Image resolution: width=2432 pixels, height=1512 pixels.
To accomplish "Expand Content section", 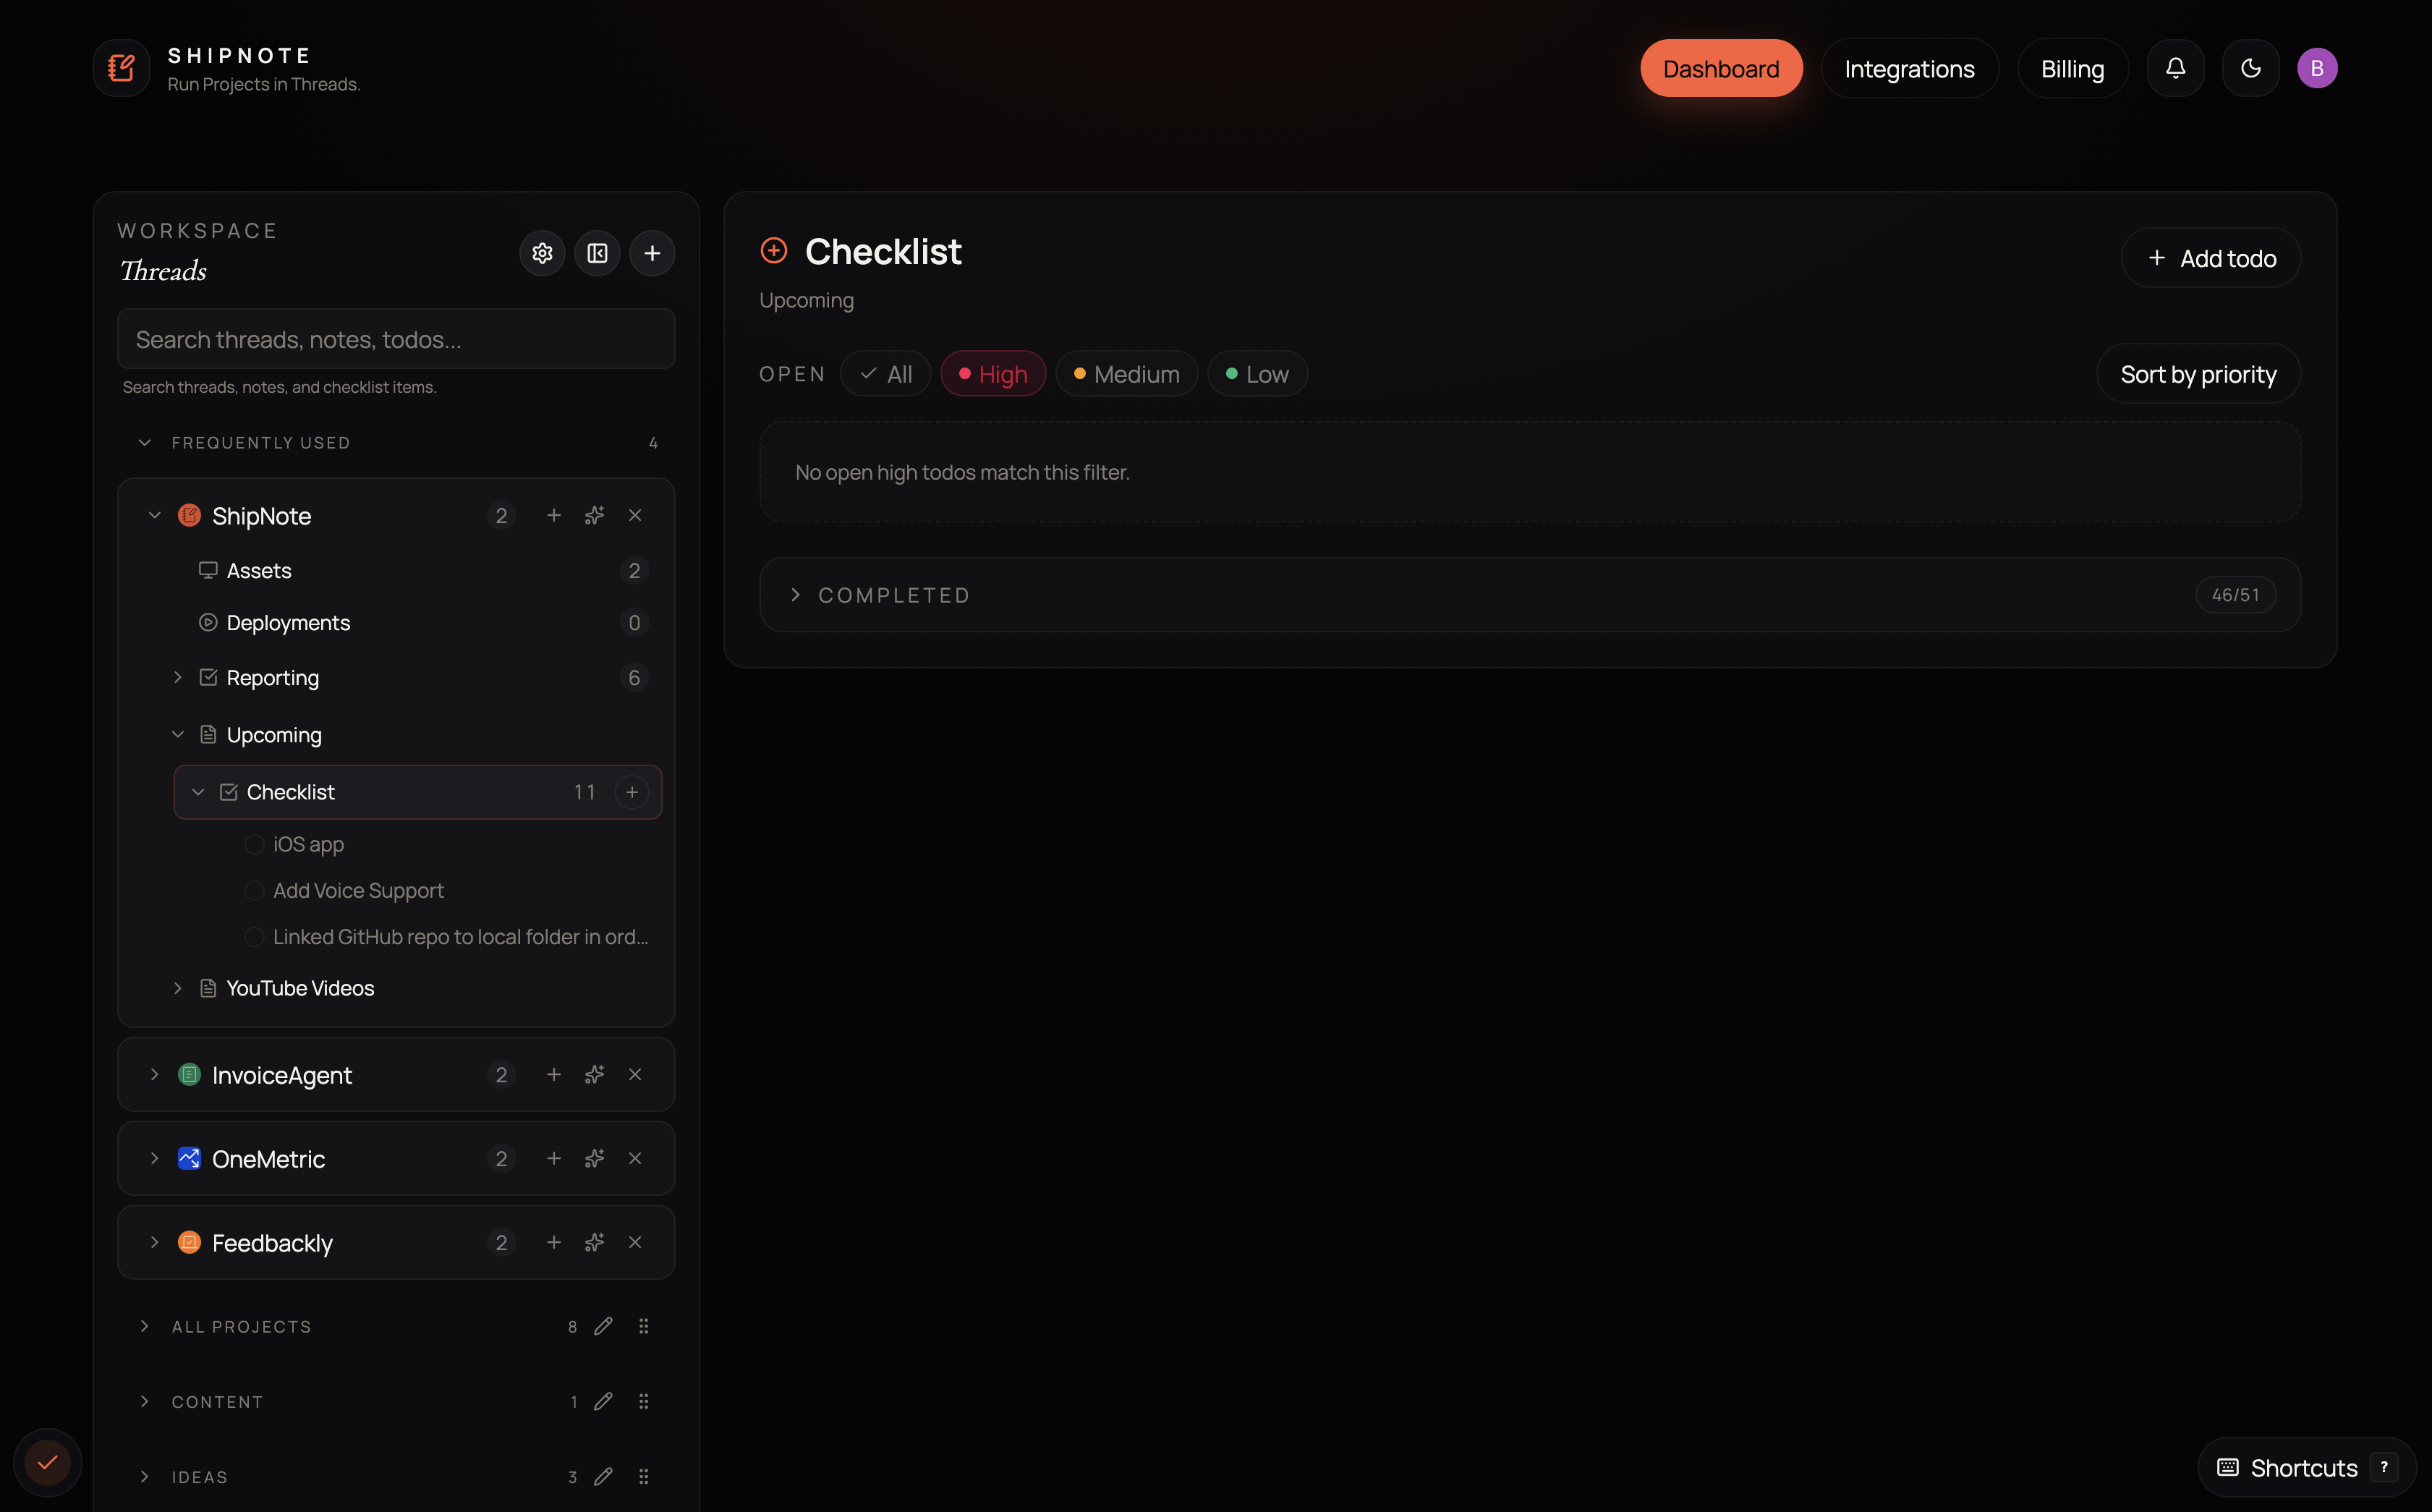I will tap(145, 1401).
